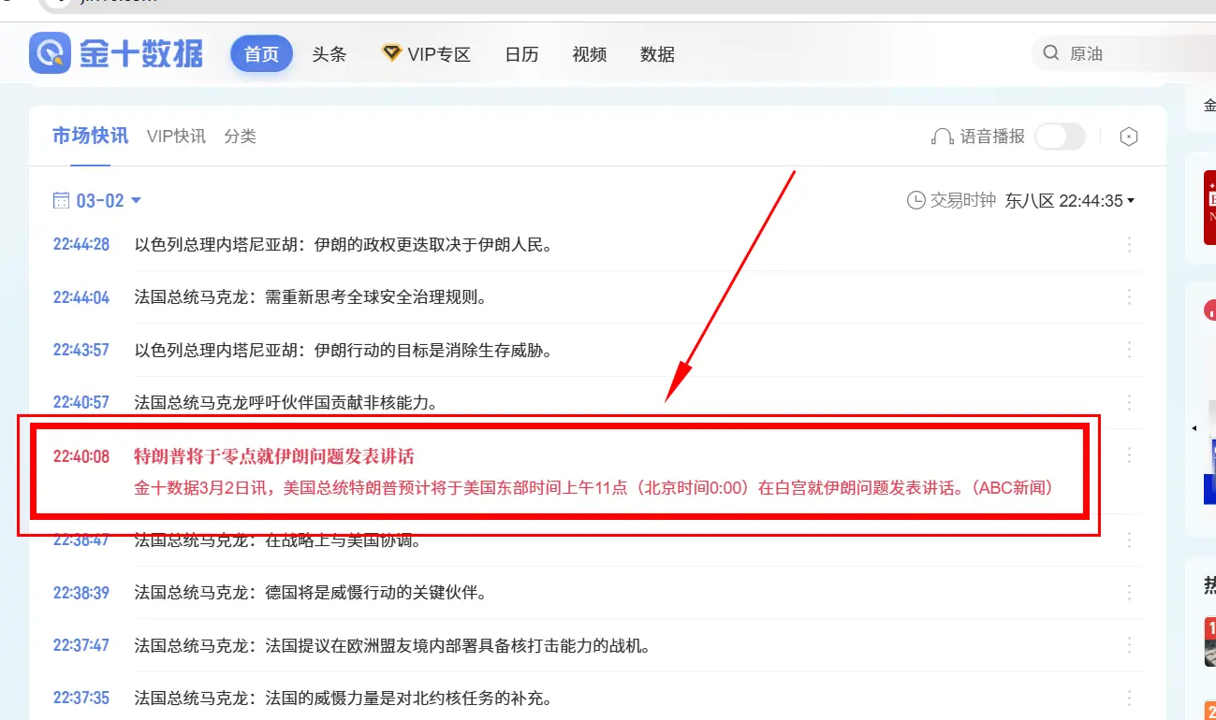Click news 在战略上与美国协调
Viewport: 1216px width, 720px height.
click(x=278, y=540)
